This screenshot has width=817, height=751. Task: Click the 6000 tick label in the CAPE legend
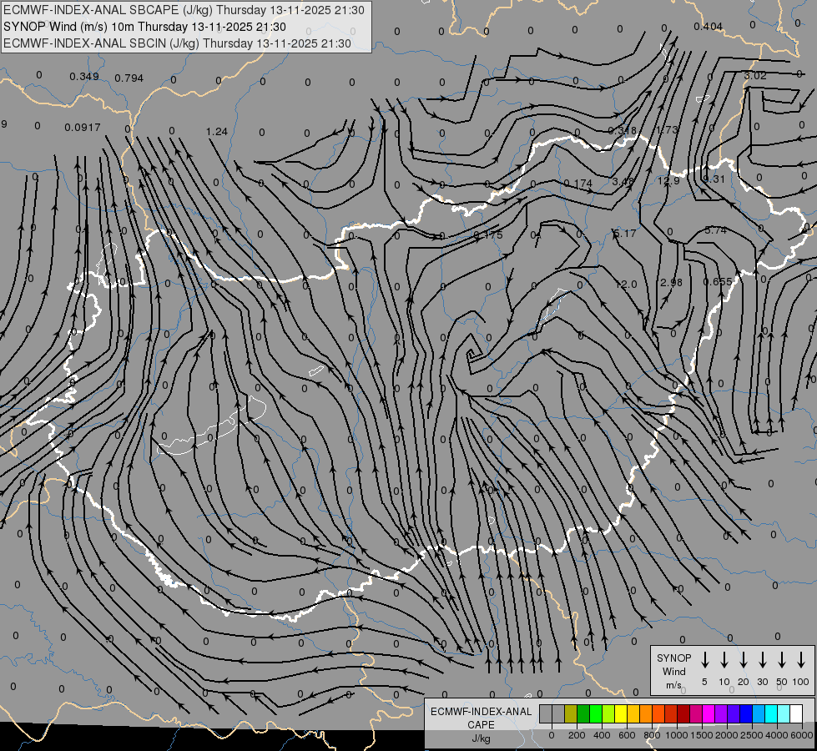[802, 735]
